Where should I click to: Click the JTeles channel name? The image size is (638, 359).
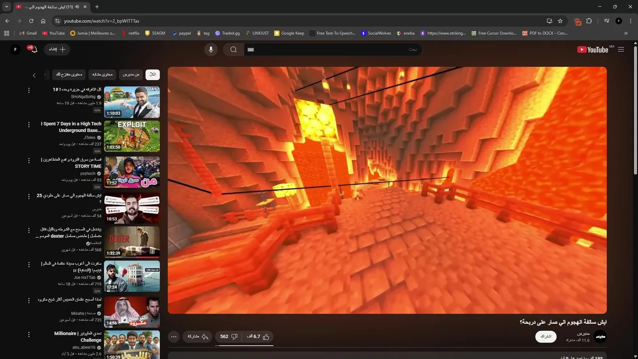(x=90, y=138)
